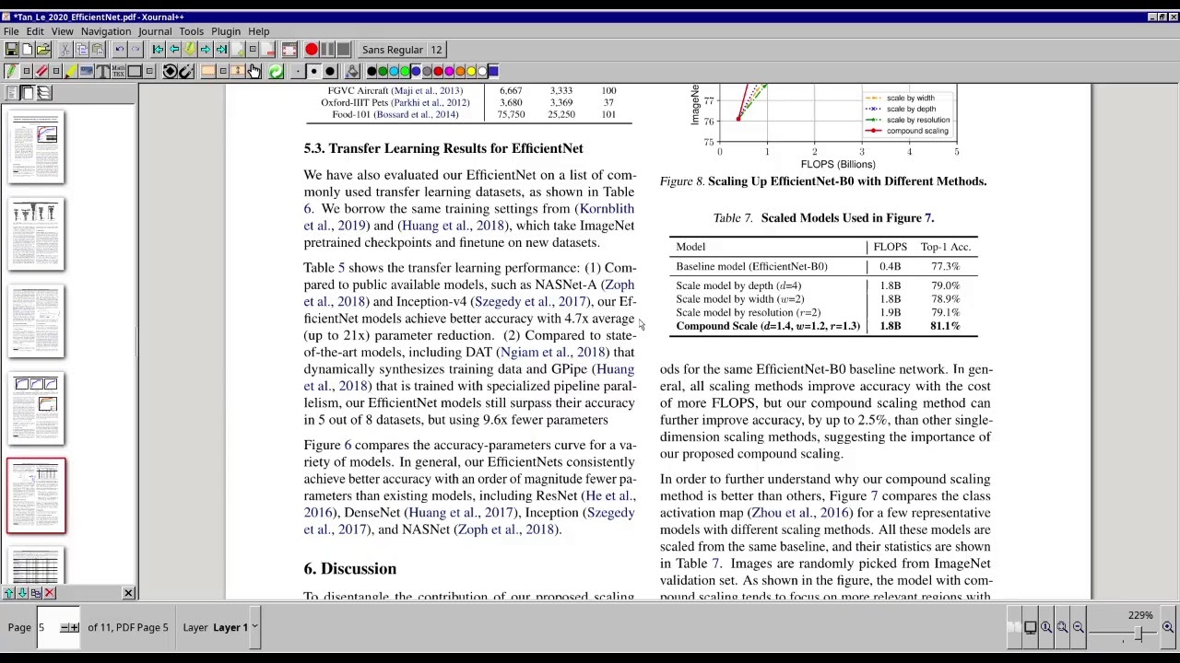Select the Hand pan tool
This screenshot has height=663, width=1180.
(254, 71)
